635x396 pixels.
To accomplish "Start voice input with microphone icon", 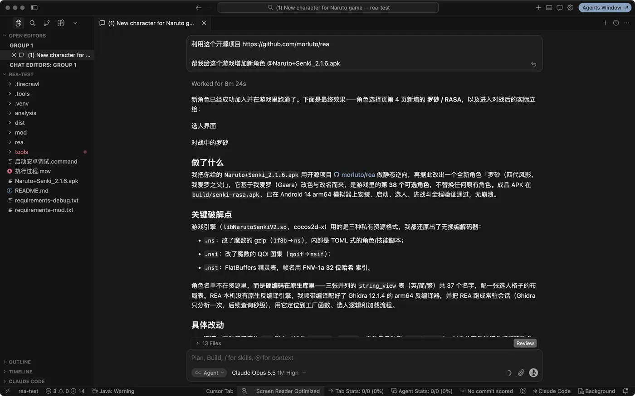I will click(x=533, y=373).
